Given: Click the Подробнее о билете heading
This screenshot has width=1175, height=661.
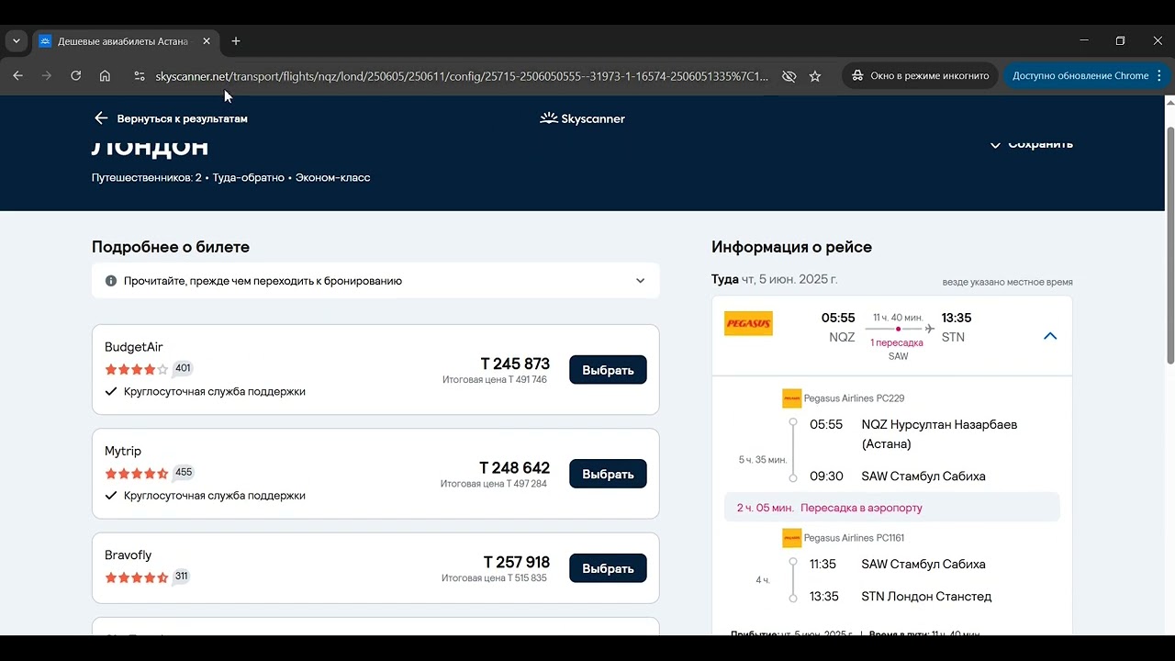Looking at the screenshot, I should coord(171,247).
